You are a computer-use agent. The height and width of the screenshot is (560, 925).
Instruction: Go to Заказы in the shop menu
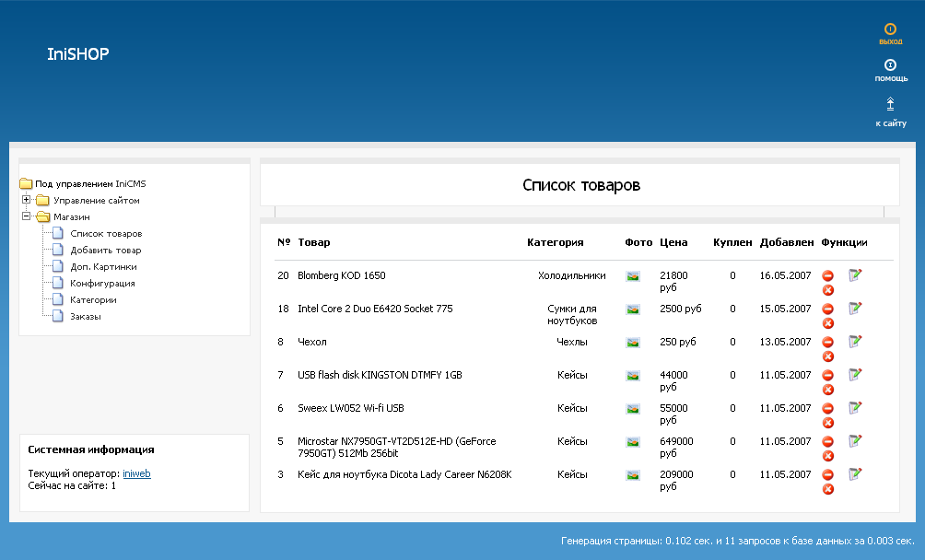86,317
